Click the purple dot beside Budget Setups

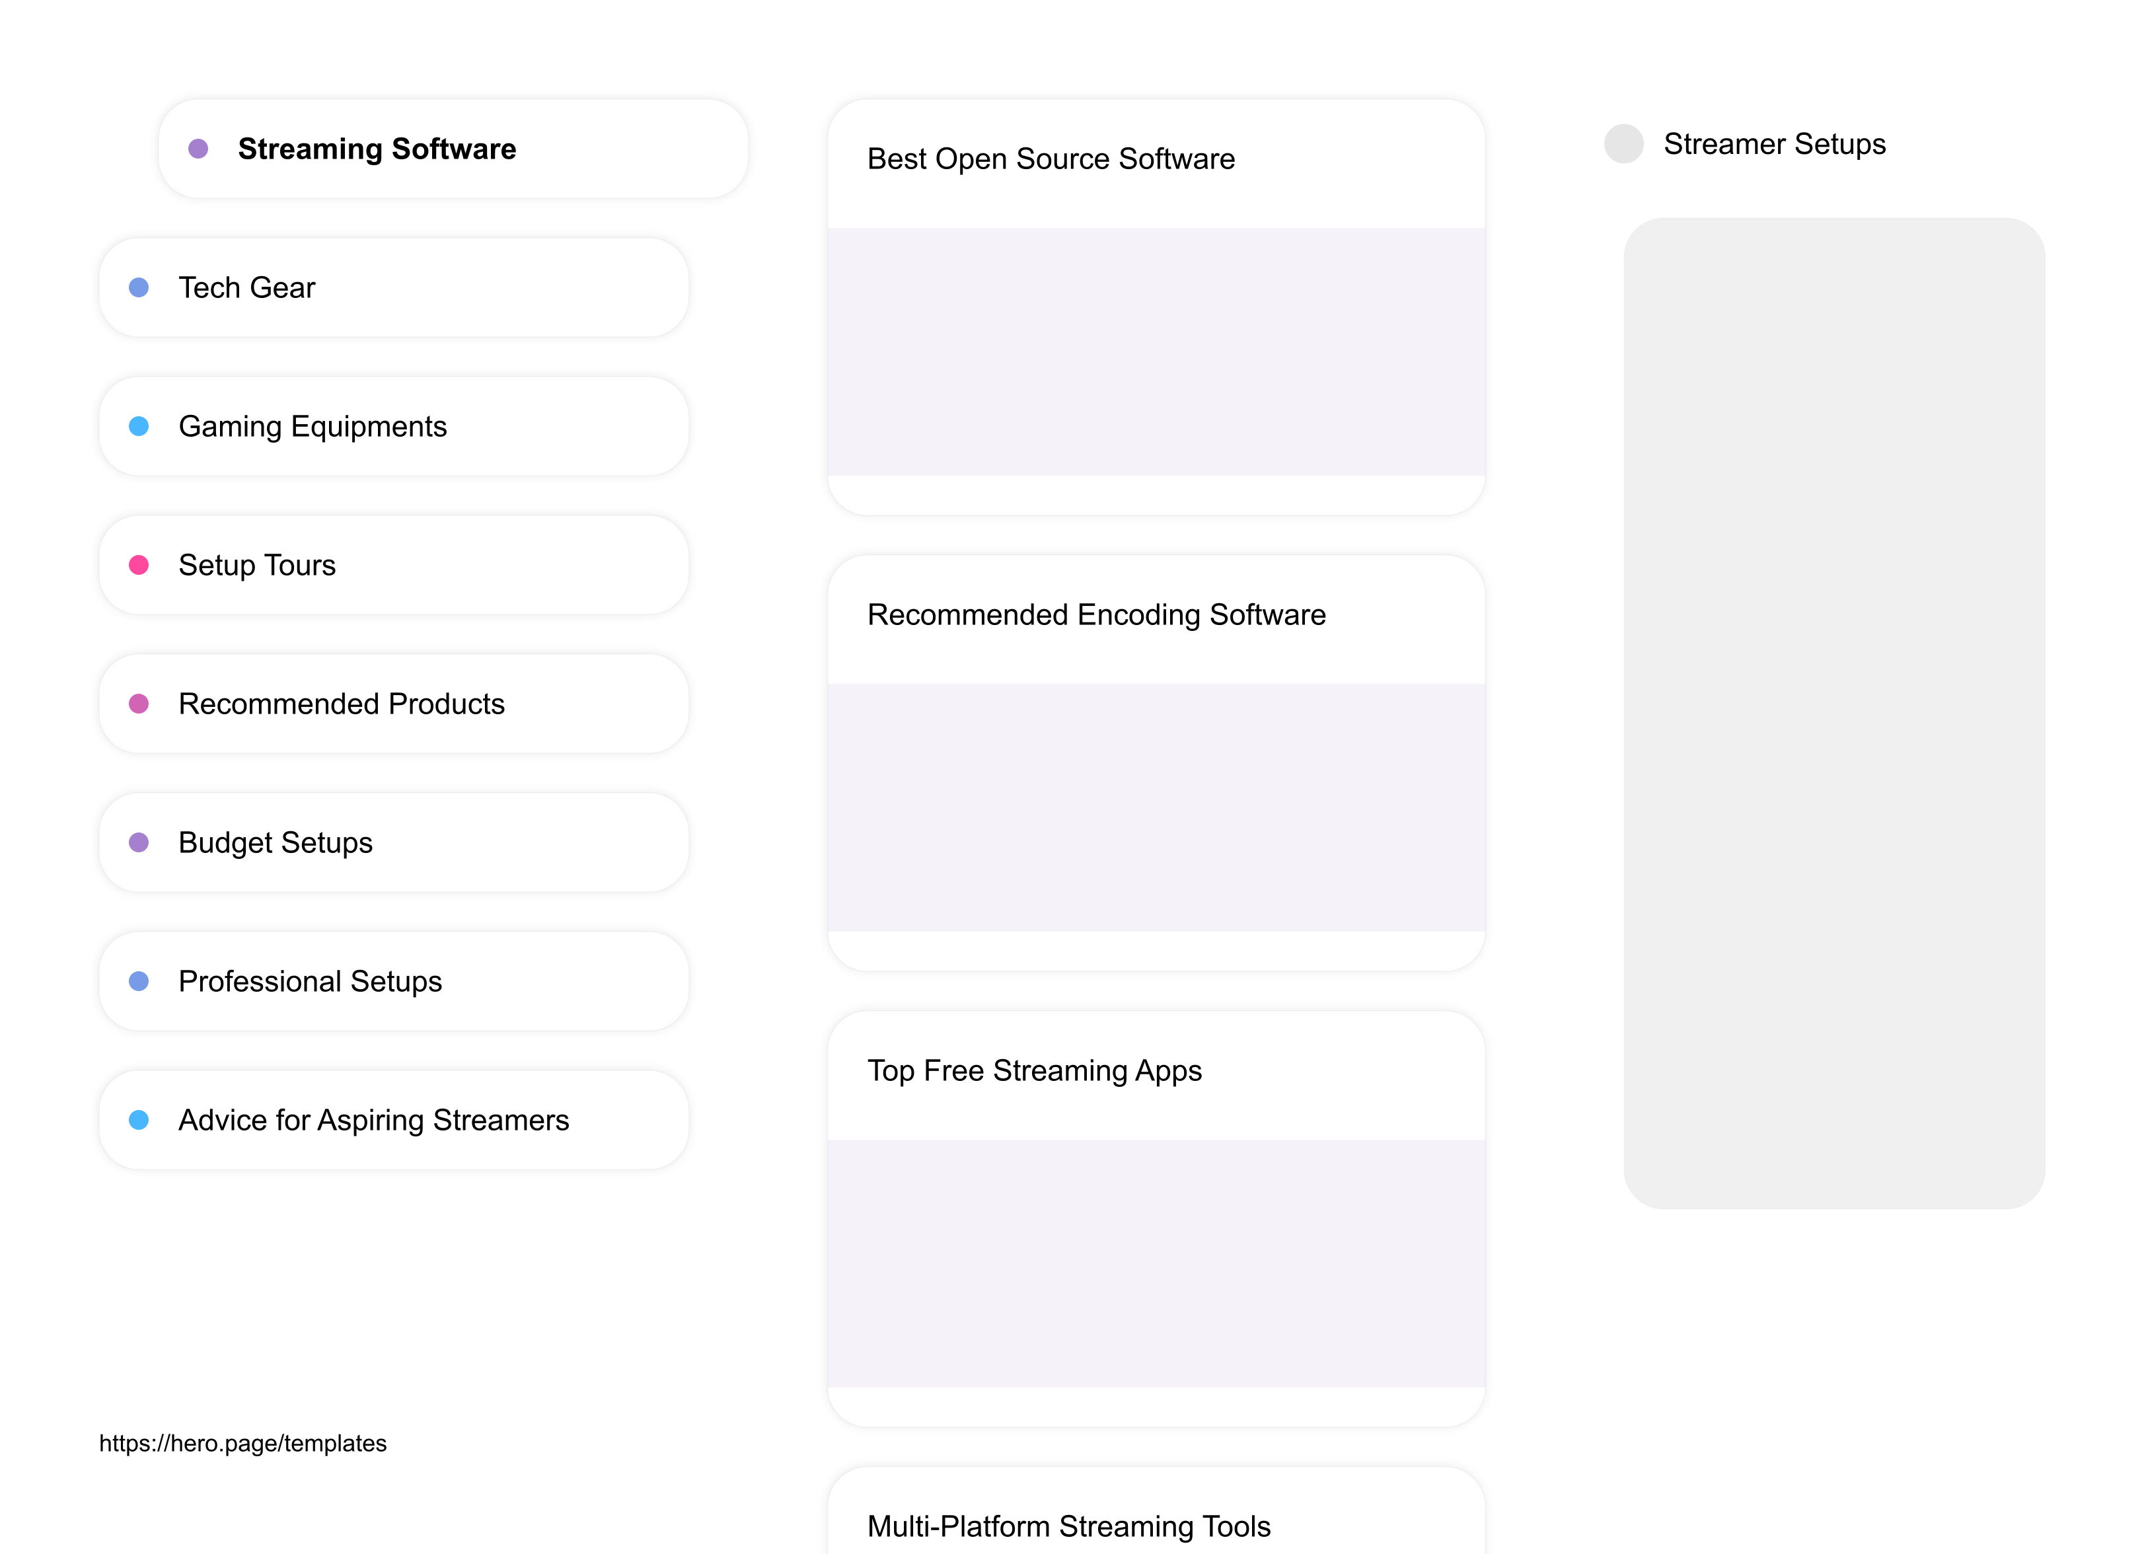[140, 841]
